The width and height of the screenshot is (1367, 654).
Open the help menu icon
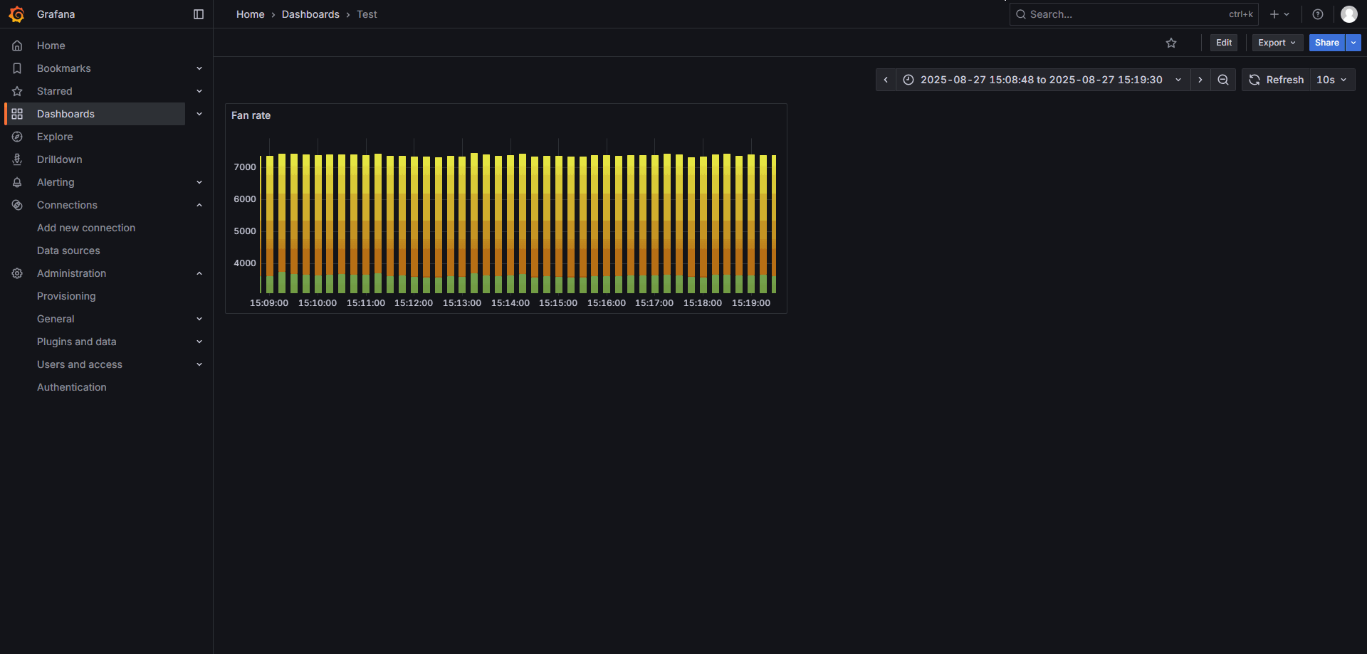pyautogui.click(x=1318, y=14)
